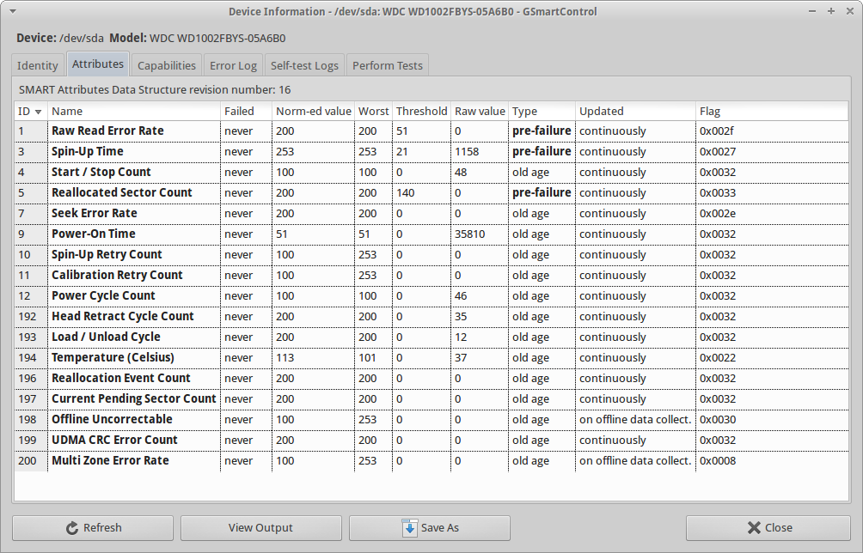Minimize the GSmartControl device window
The height and width of the screenshot is (553, 863).
[812, 11]
